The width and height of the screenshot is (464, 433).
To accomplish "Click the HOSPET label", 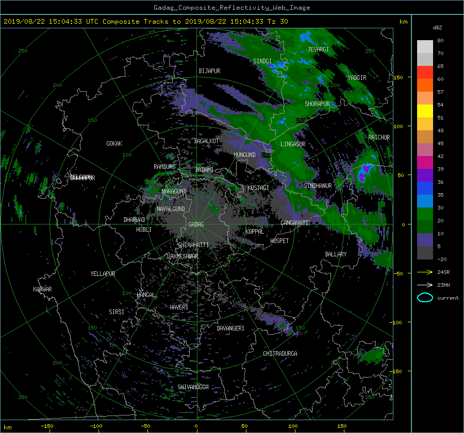I will pos(279,241).
